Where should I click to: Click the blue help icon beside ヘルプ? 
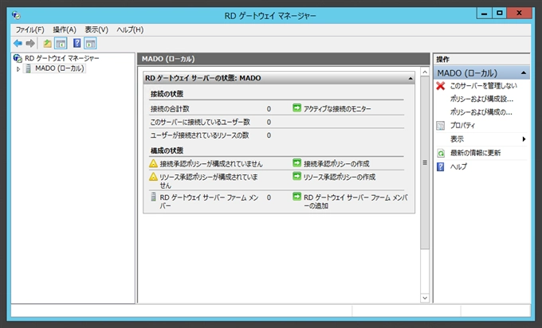point(440,166)
